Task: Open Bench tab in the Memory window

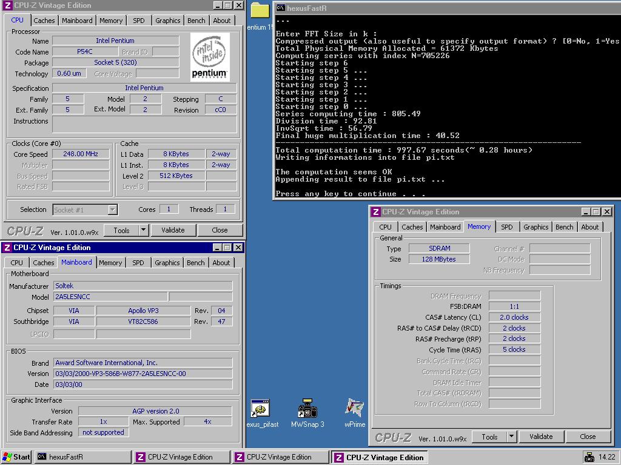Action: [565, 227]
